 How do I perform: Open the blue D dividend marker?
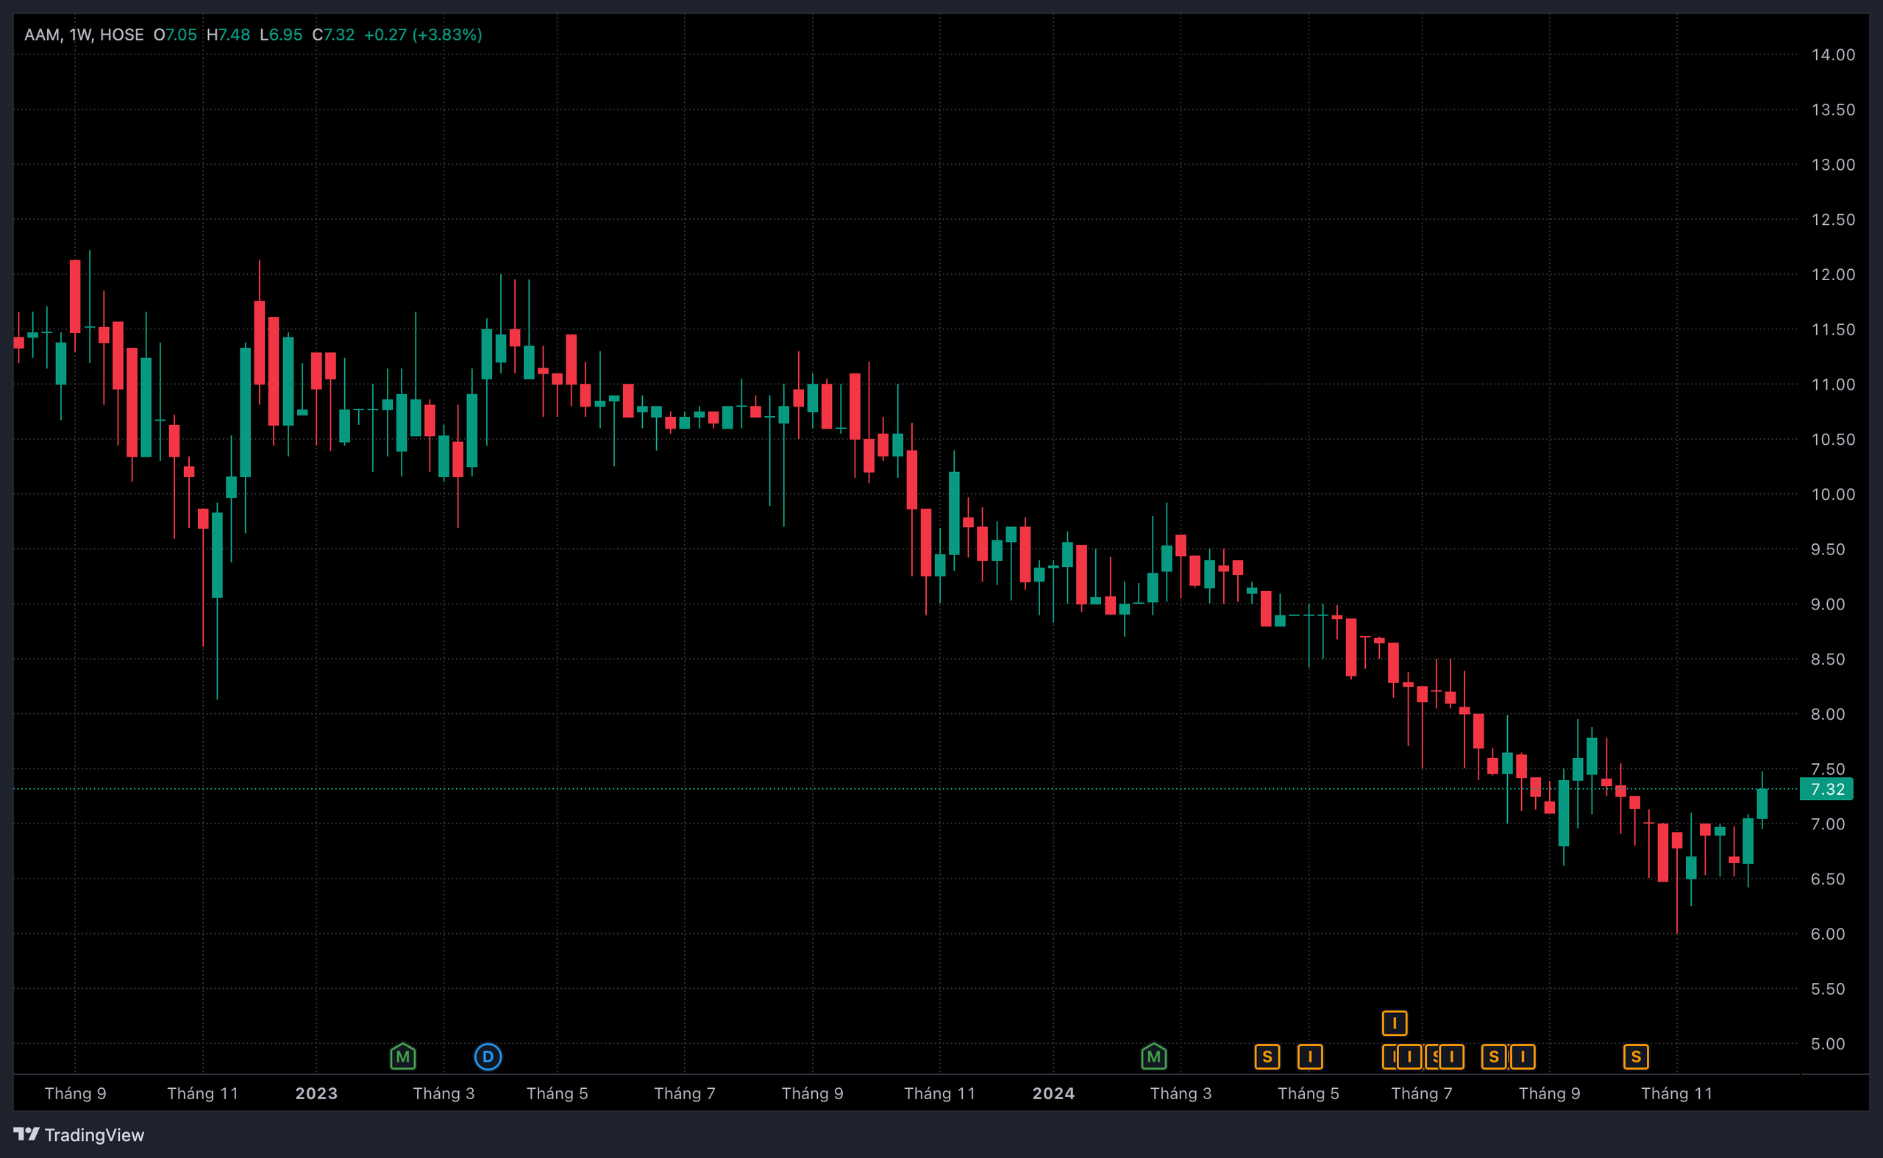[x=488, y=1057]
